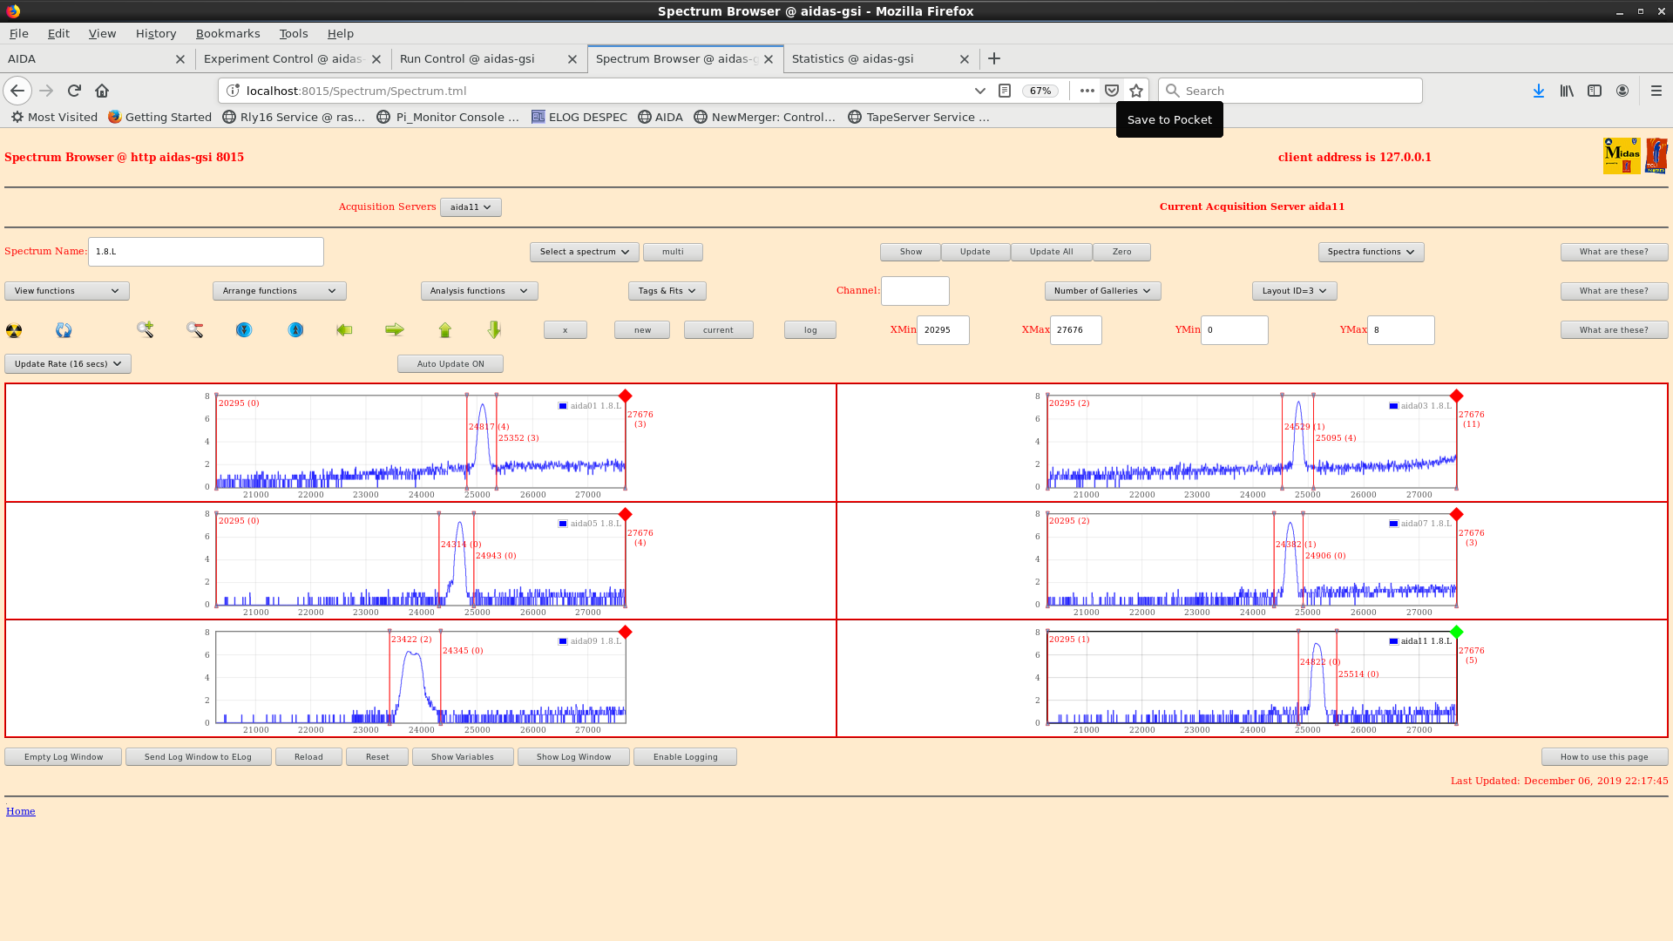Toggle the Auto Update ON button
The image size is (1673, 941).
click(450, 364)
